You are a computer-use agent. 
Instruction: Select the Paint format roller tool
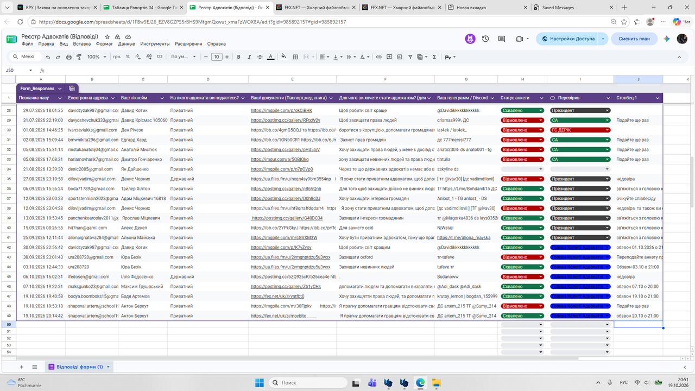[79, 57]
